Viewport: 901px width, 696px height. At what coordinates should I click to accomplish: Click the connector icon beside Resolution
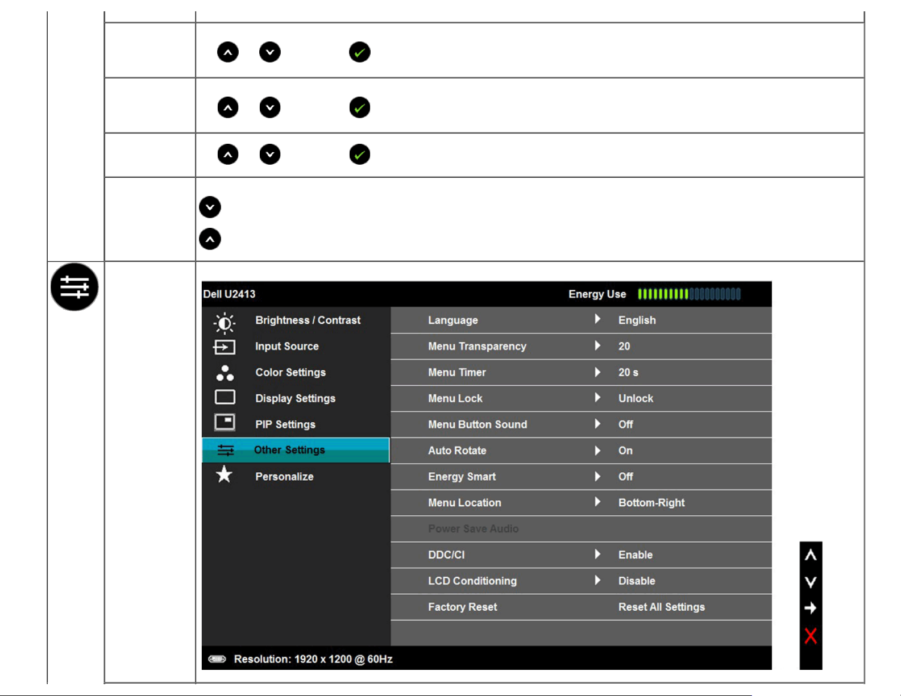pyautogui.click(x=217, y=659)
